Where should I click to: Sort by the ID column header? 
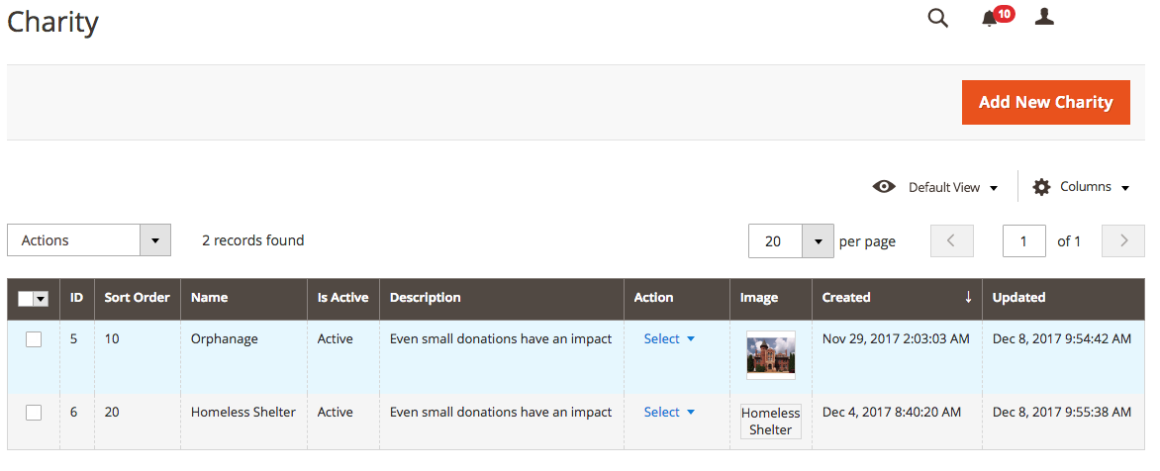tap(77, 297)
